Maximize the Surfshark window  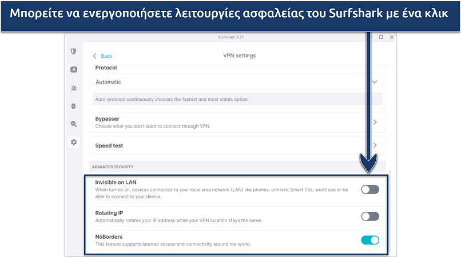coord(381,37)
